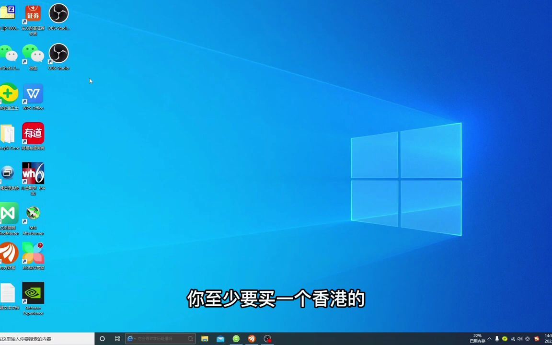Select the 山金期货 wh6 desktop icon
The width and height of the screenshot is (552, 345).
click(x=33, y=179)
